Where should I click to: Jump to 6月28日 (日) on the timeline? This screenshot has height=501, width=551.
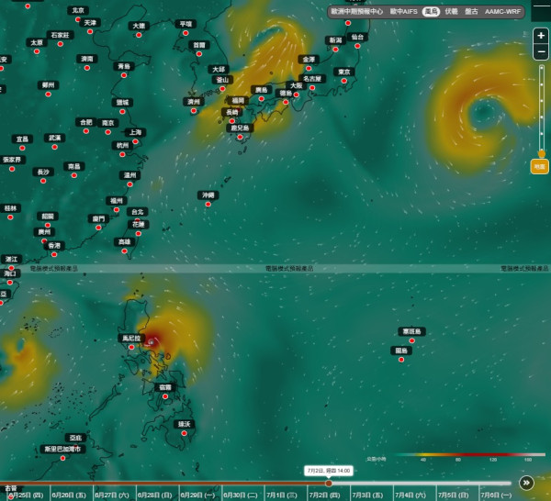pos(154,495)
